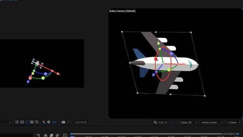
Task: Toggle the motion blur icon in timeline
Action: pyautogui.click(x=57, y=135)
